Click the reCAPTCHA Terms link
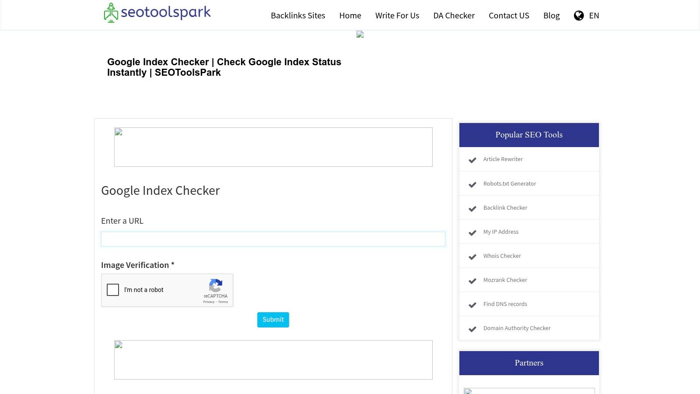 point(223,302)
